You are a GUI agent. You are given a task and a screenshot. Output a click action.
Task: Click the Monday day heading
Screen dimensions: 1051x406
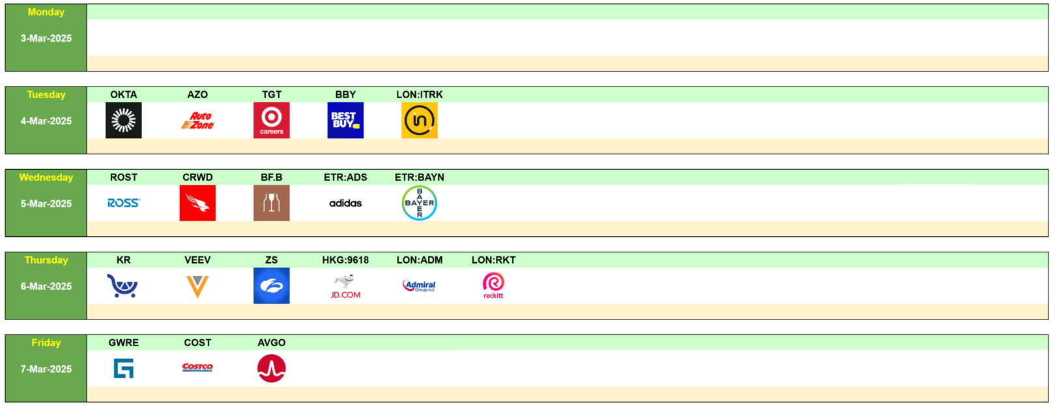(x=46, y=12)
